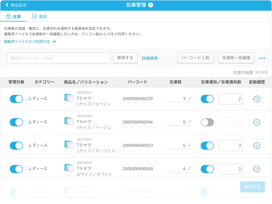Image resolution: width=272 pixels, height=204 pixels.
Task: Open change history for ABC00002 Tシャツ
Action: [256, 122]
